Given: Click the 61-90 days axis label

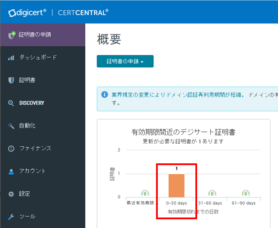Looking at the screenshot, I should click(243, 203).
